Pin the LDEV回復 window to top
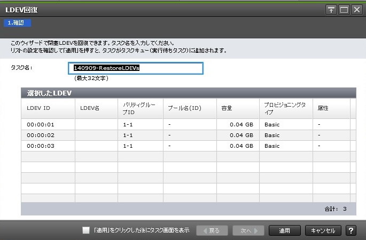366x240 pixels. point(331,10)
